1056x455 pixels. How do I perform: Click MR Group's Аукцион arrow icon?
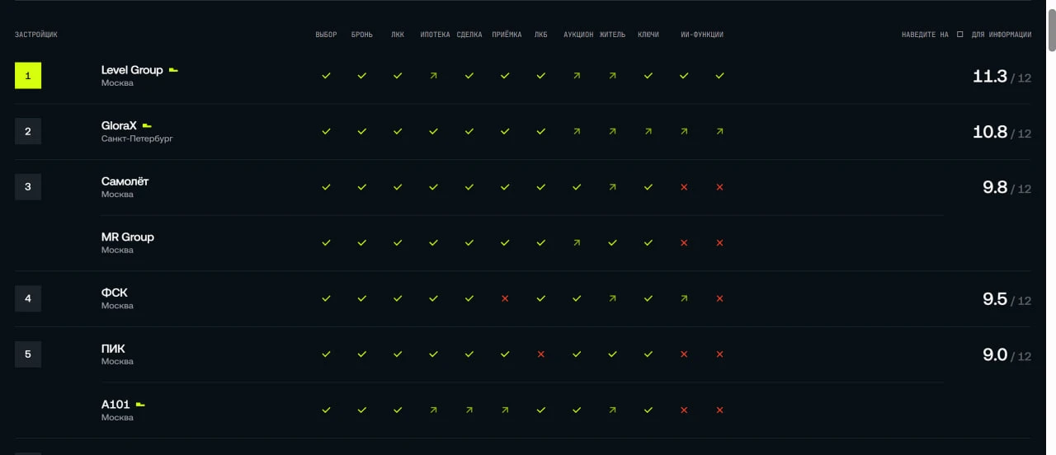577,243
